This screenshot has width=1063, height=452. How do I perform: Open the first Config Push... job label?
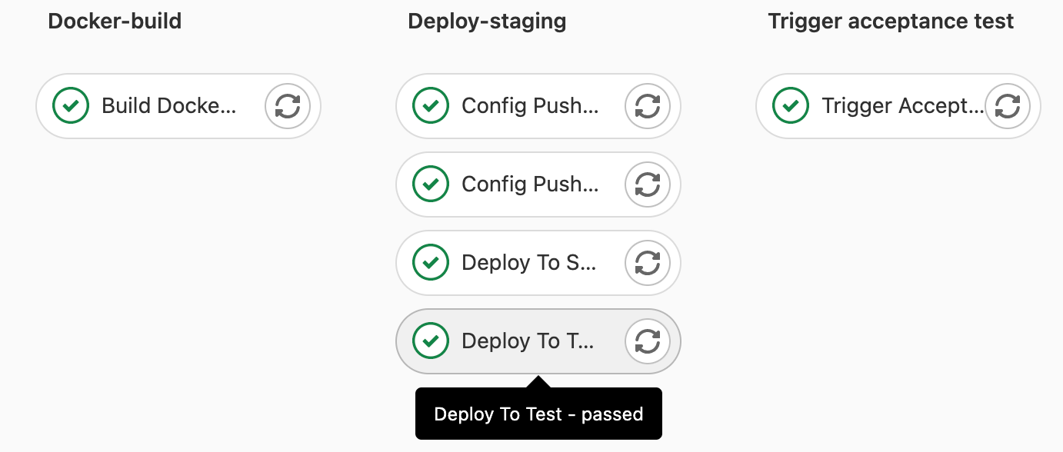tap(530, 106)
